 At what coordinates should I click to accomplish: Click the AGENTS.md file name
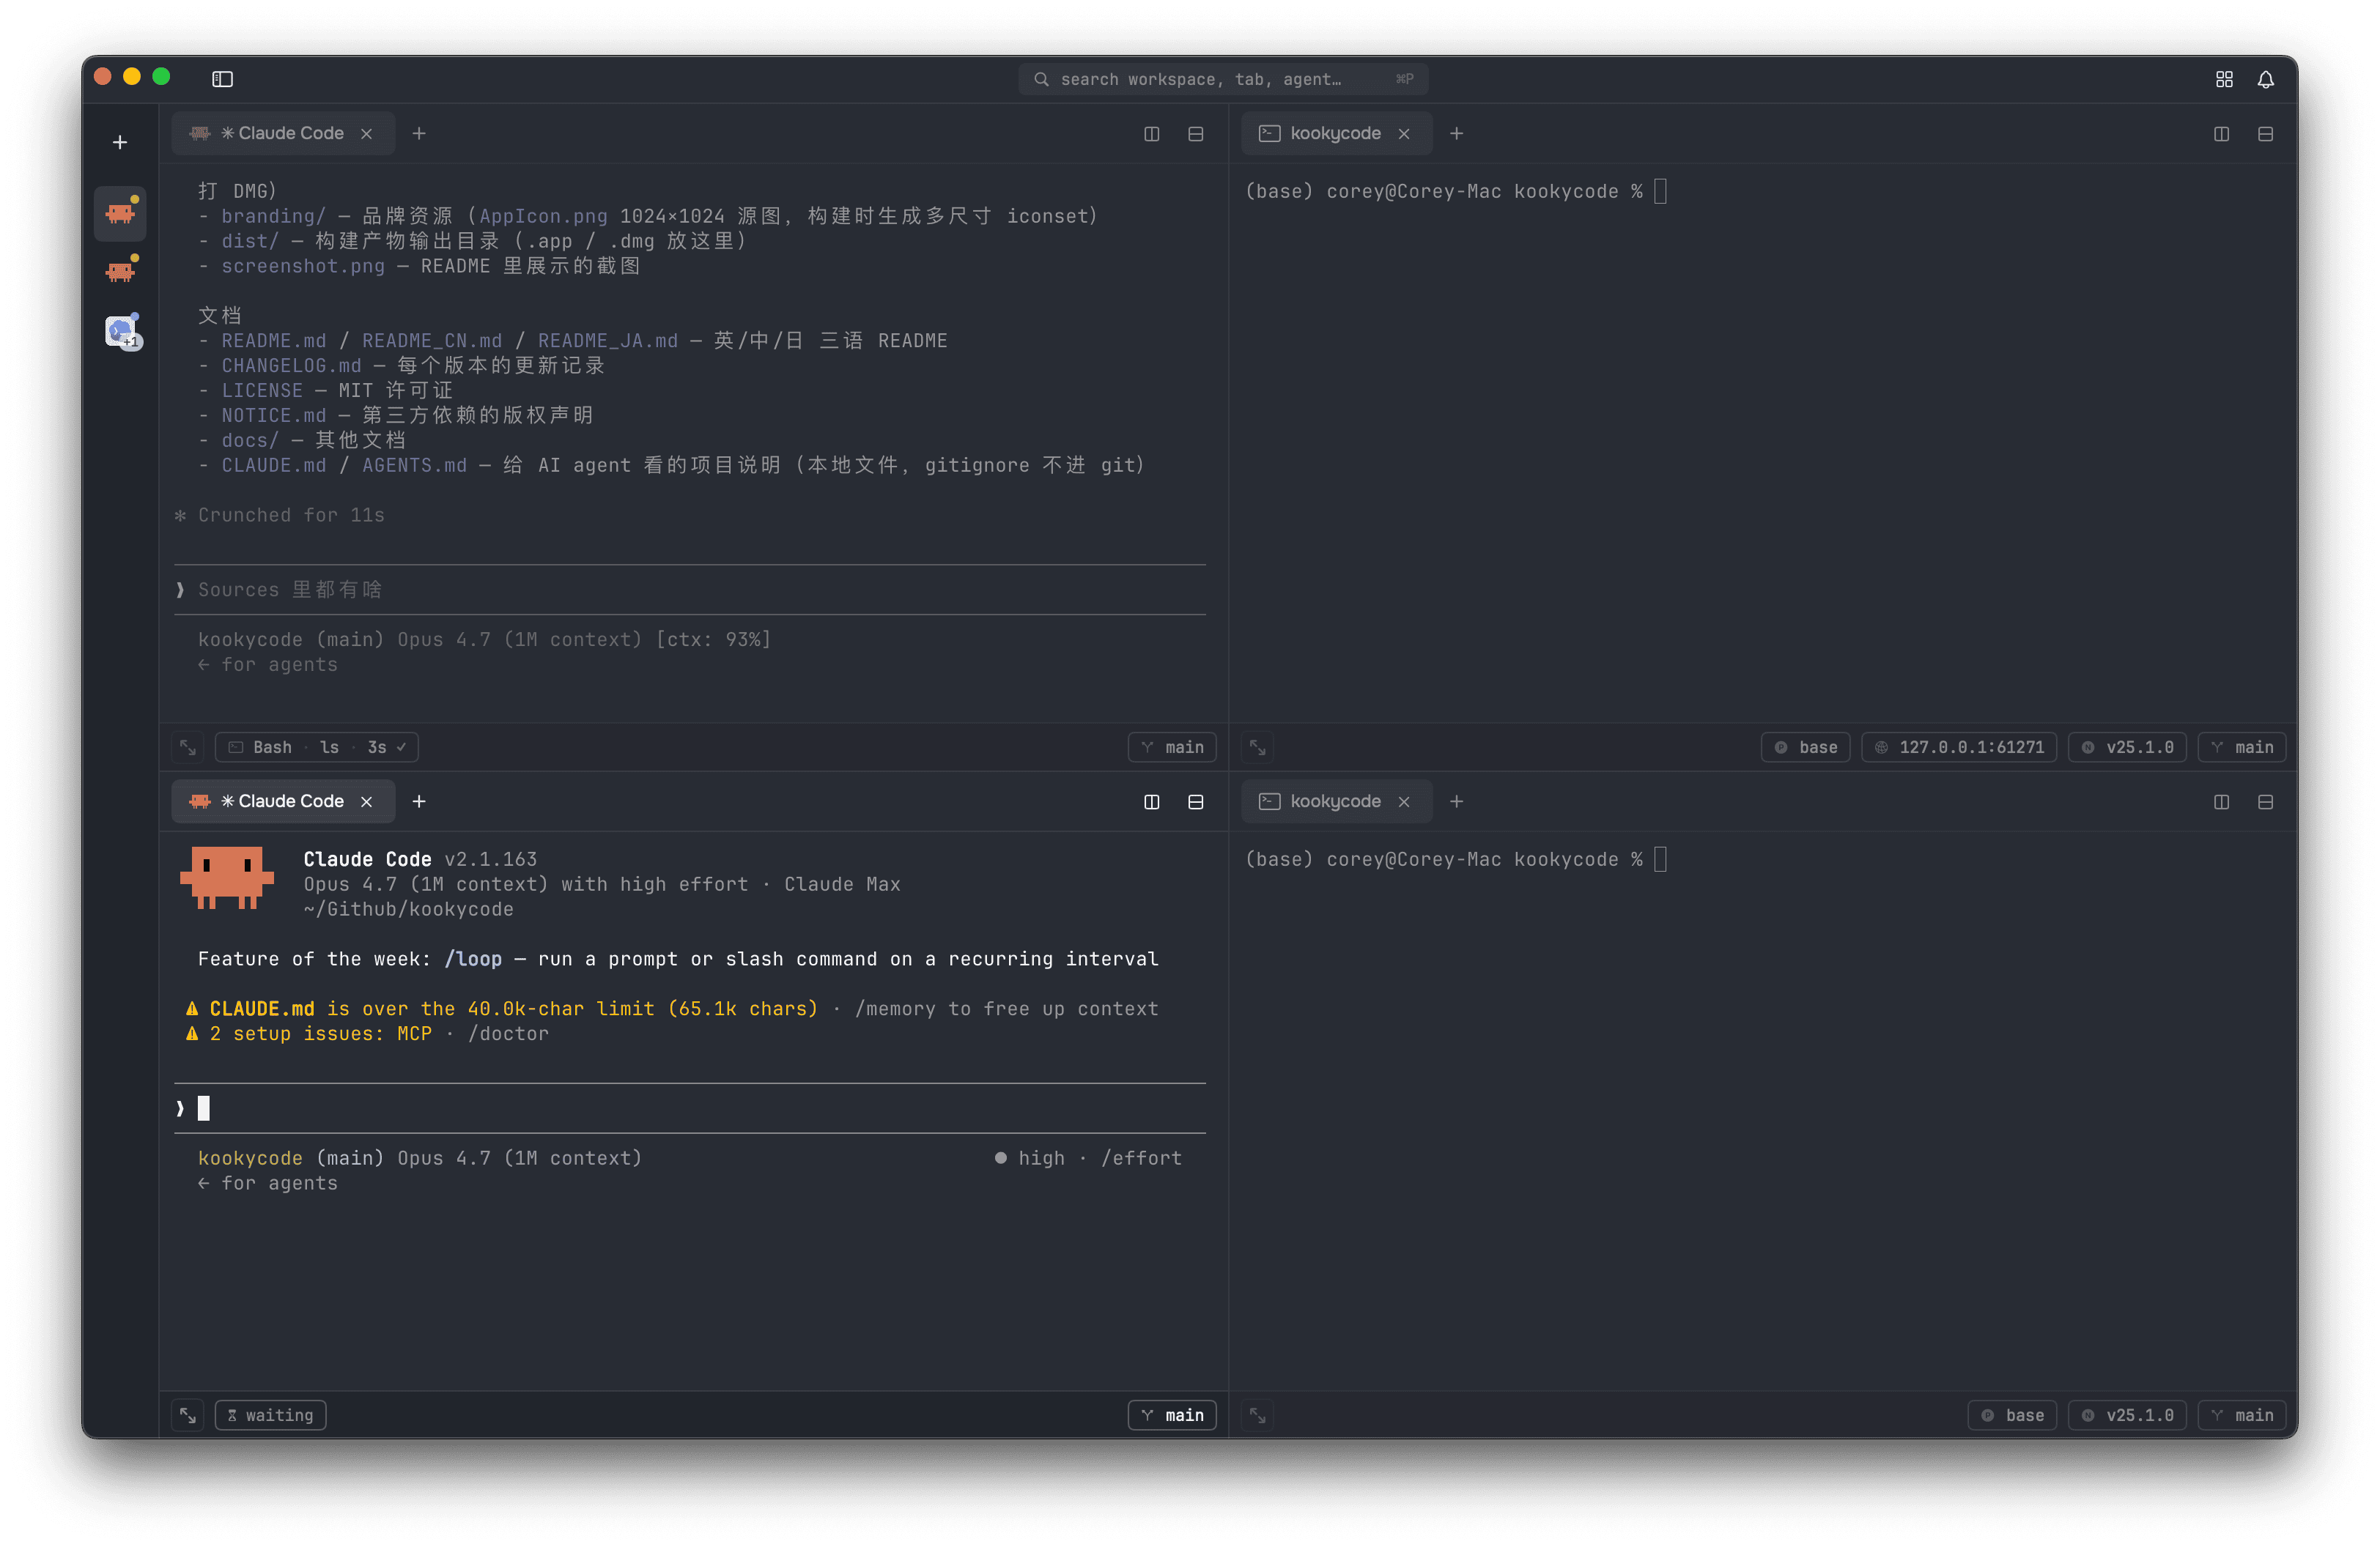[x=414, y=466]
